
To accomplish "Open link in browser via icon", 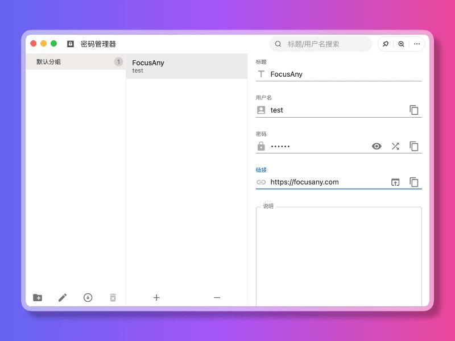I will [396, 182].
